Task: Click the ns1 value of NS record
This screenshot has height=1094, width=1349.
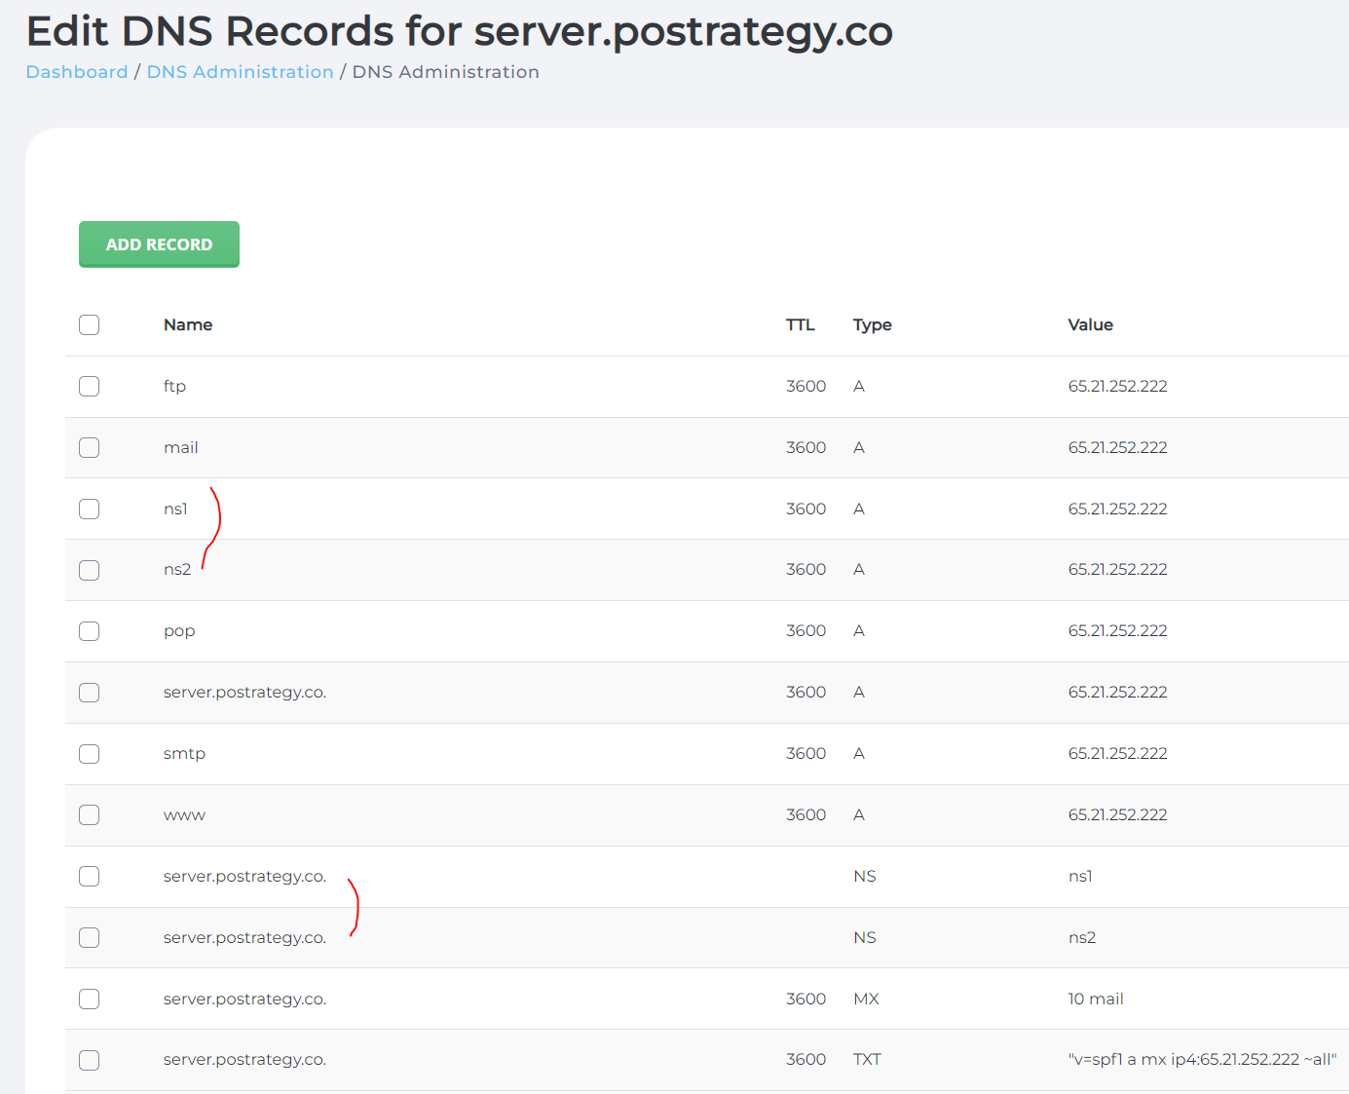Action: point(1080,876)
